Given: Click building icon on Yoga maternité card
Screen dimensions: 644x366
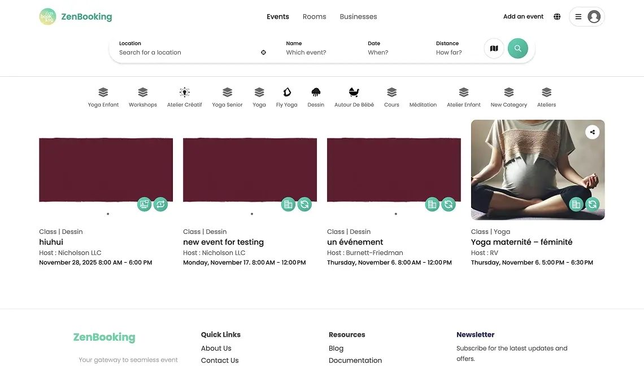Looking at the screenshot, I should 576,204.
